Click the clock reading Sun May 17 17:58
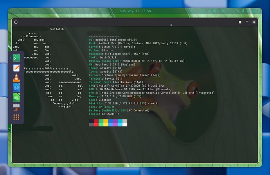Viewport: 270px width, 175px height. 135,11
